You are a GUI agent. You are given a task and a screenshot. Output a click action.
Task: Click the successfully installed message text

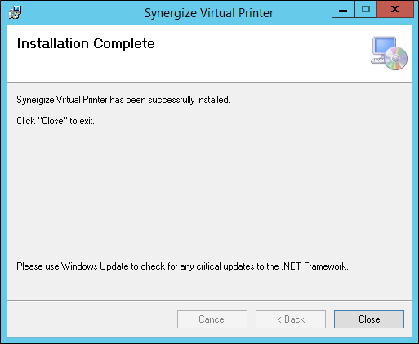(123, 100)
